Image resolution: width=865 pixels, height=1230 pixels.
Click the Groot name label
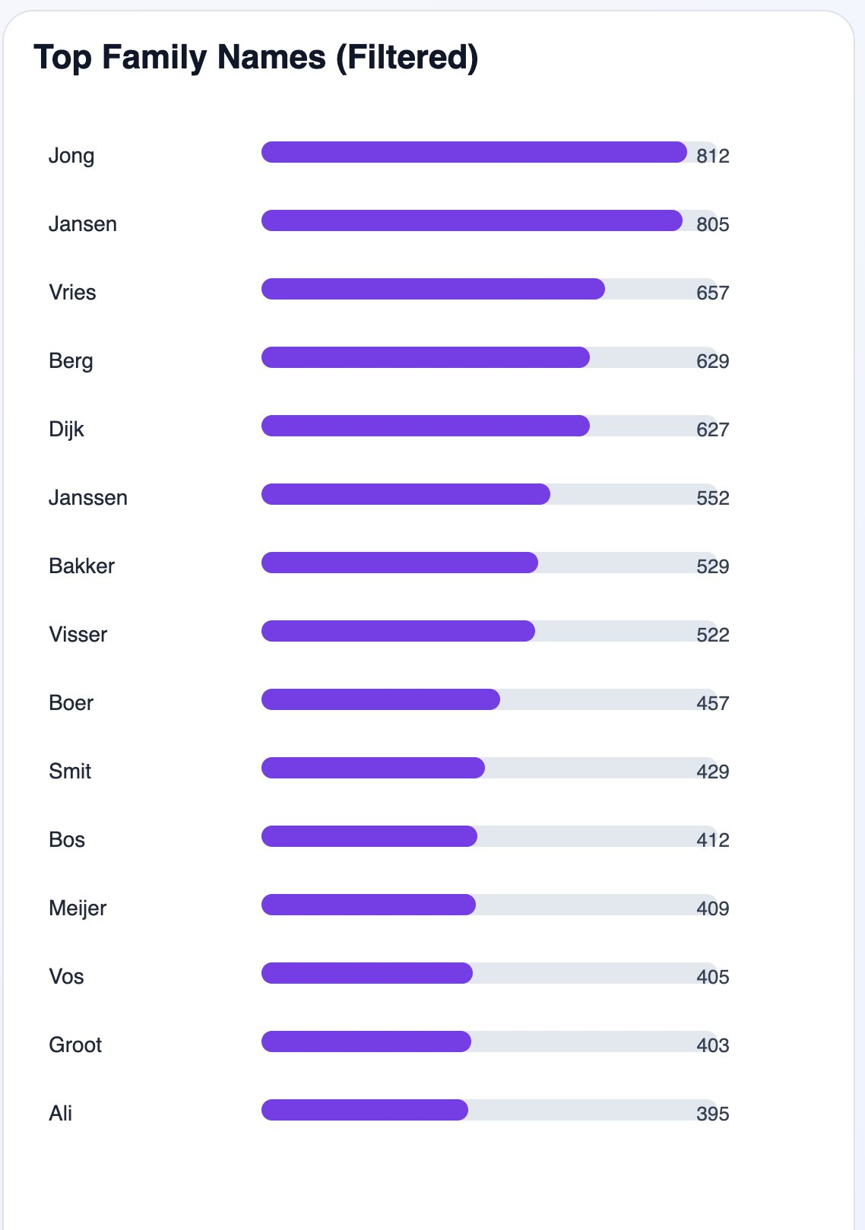pos(75,1045)
